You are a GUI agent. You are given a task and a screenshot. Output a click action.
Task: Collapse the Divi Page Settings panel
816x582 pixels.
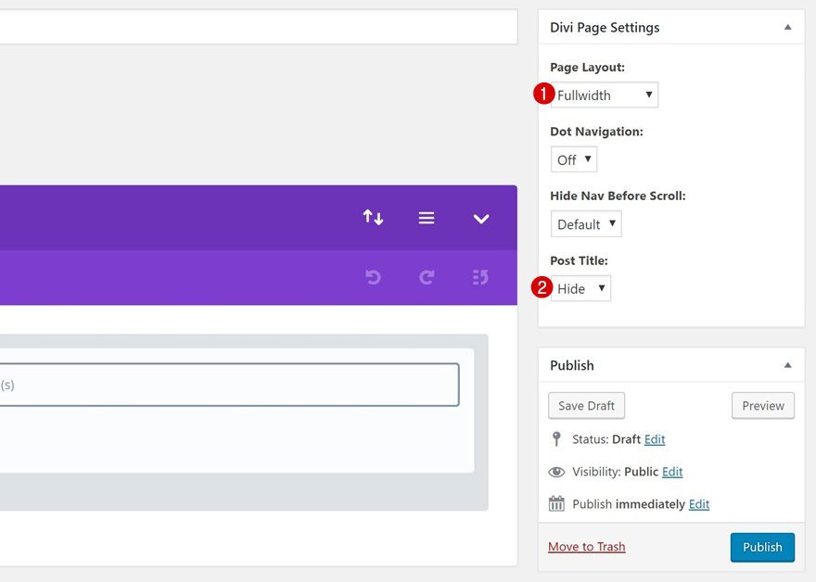(x=787, y=27)
